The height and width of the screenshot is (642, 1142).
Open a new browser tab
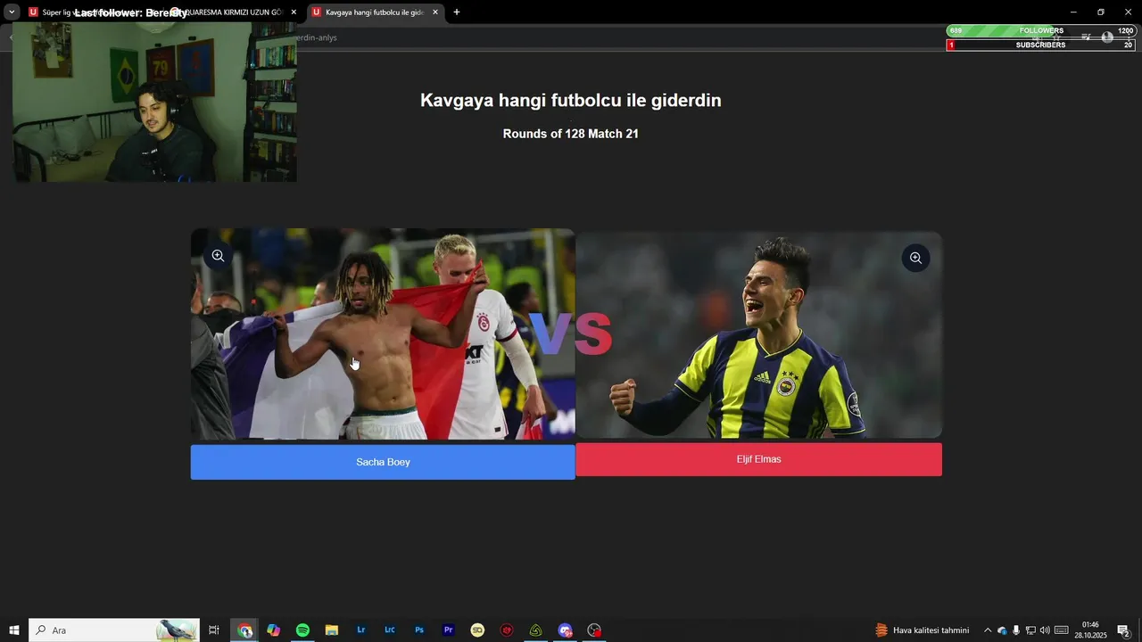(457, 12)
